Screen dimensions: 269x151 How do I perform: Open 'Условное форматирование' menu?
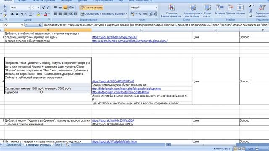pos(172,10)
